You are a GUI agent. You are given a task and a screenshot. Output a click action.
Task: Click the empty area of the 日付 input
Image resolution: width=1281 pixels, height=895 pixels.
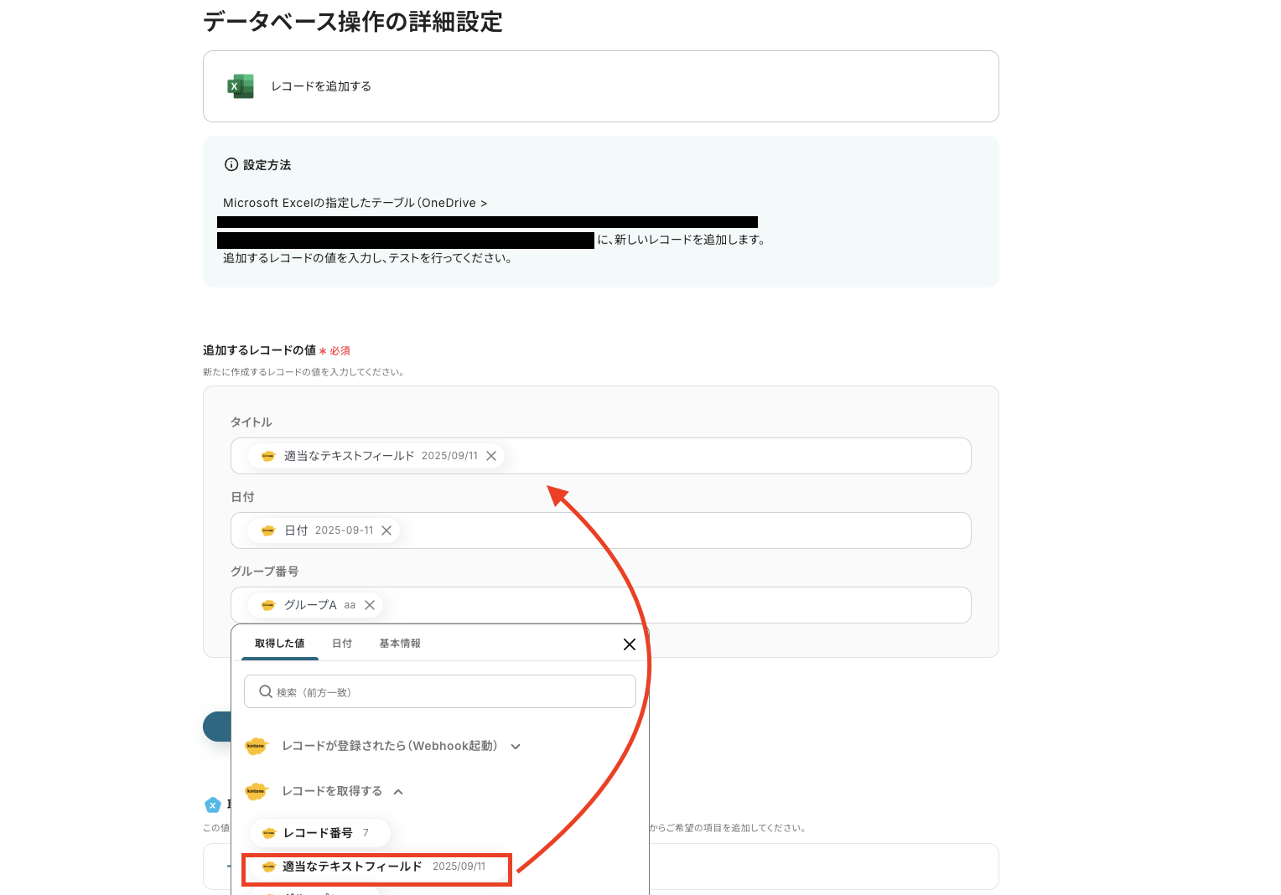click(x=685, y=530)
